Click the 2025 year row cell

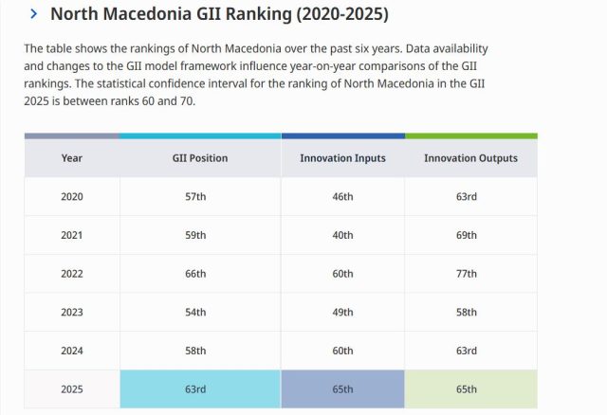(x=71, y=389)
